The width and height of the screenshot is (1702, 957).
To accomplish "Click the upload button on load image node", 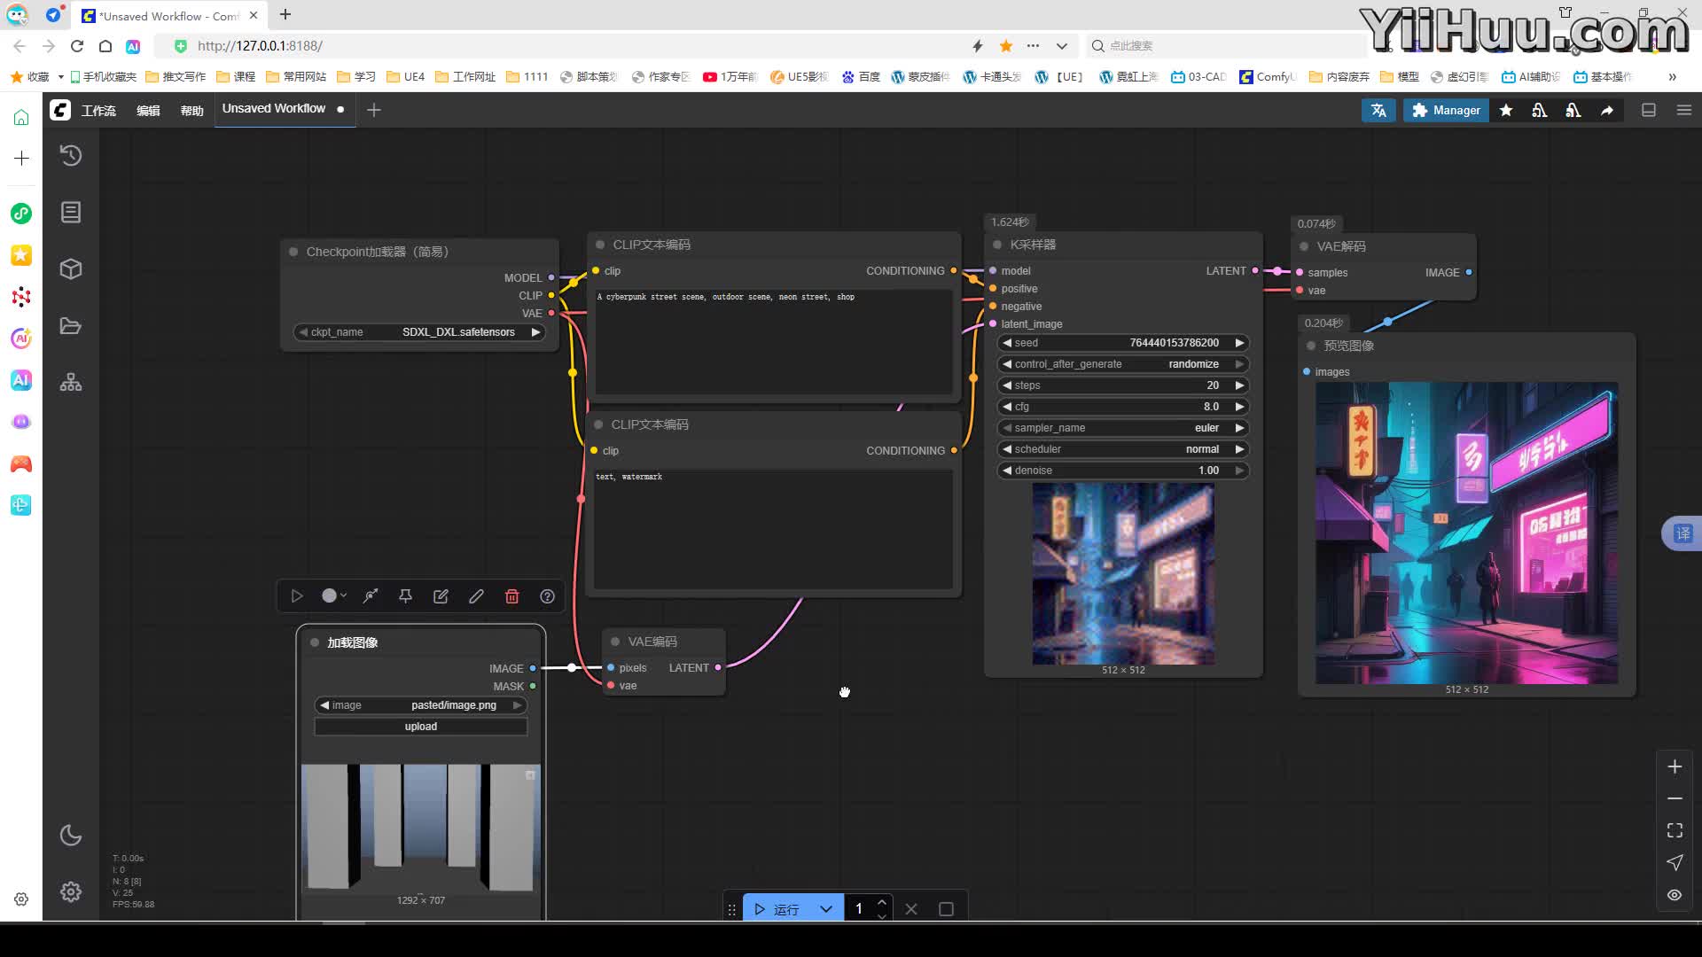I will [x=420, y=727].
